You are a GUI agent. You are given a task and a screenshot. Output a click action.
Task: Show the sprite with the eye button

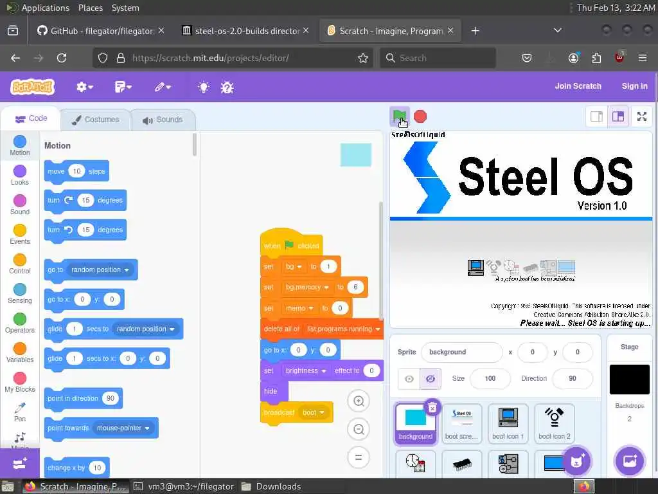pyautogui.click(x=409, y=379)
